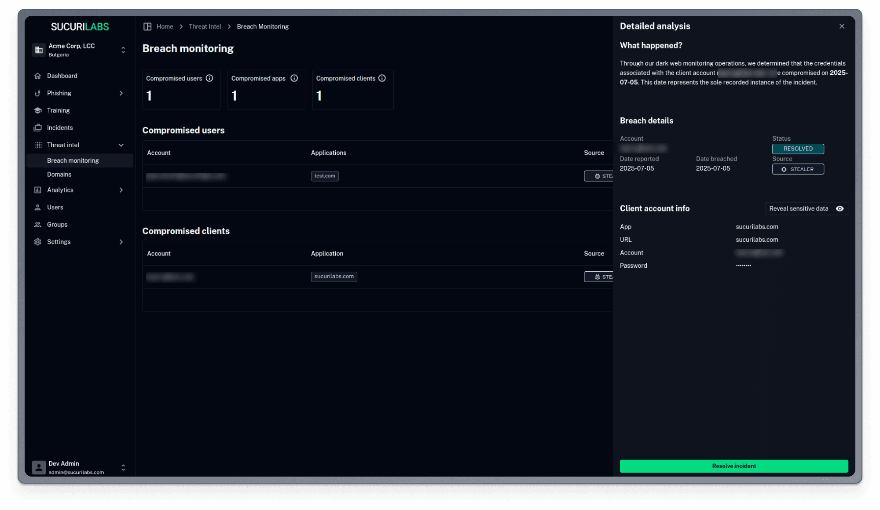Screen dimensions: 880x510
Task: Click the Dev Admin avatar icon
Action: [x=39, y=468]
